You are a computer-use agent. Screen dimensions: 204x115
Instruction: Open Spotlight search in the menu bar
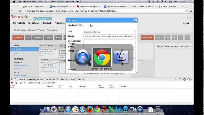(x=190, y=2)
